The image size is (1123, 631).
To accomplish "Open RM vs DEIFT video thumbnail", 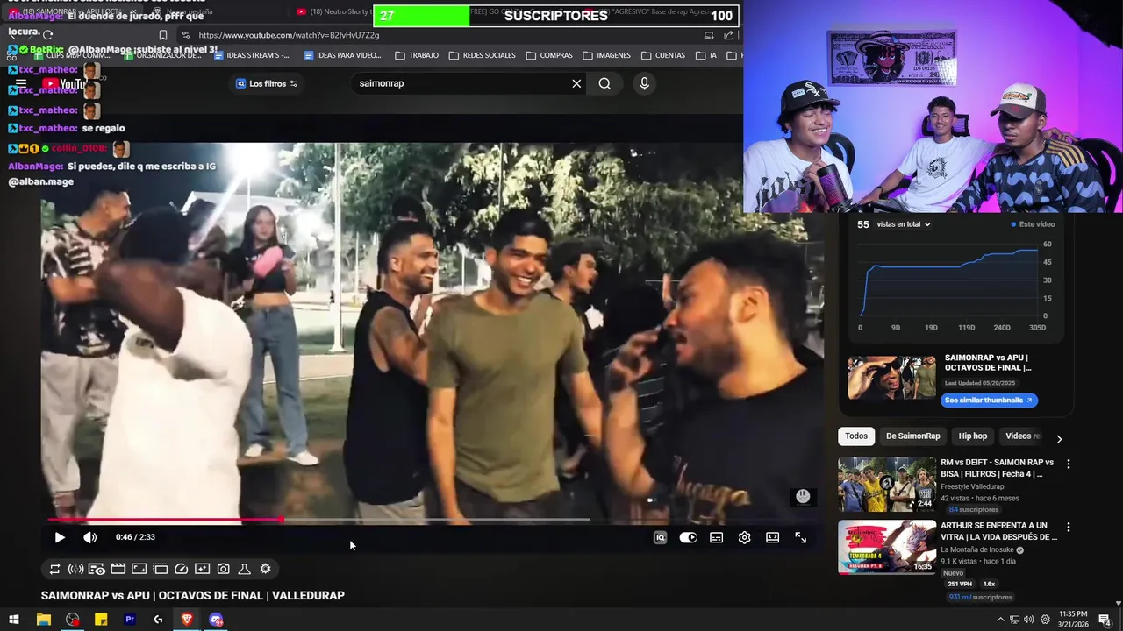I will (x=887, y=485).
